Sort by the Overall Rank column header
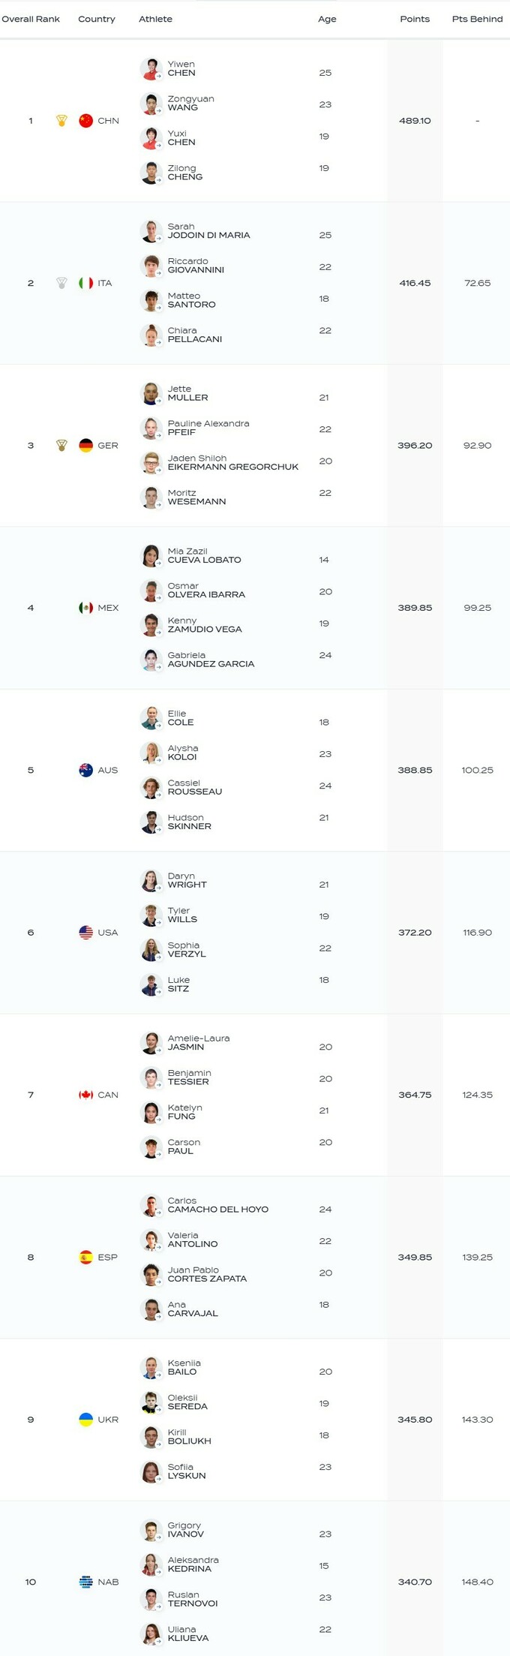This screenshot has height=1656, width=510. 31,19
